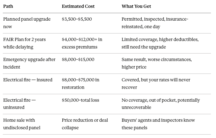This screenshot has width=216, height=138.
Task: Click the $8,000–$15,000 cost cell
Action: tap(78, 59)
